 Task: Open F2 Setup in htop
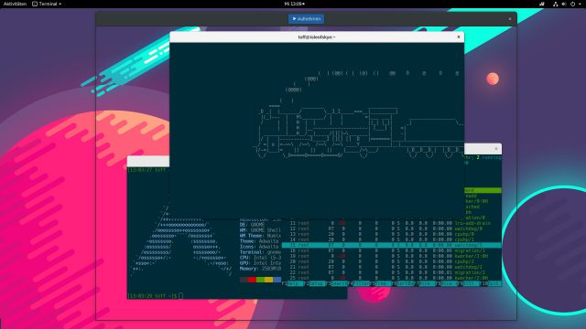(316, 284)
